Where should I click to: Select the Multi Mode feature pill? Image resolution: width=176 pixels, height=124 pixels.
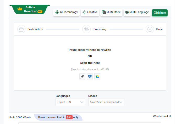(x=111, y=12)
